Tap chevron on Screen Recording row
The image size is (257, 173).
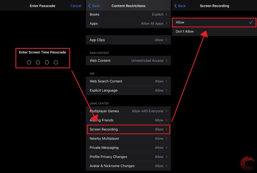click(166, 129)
